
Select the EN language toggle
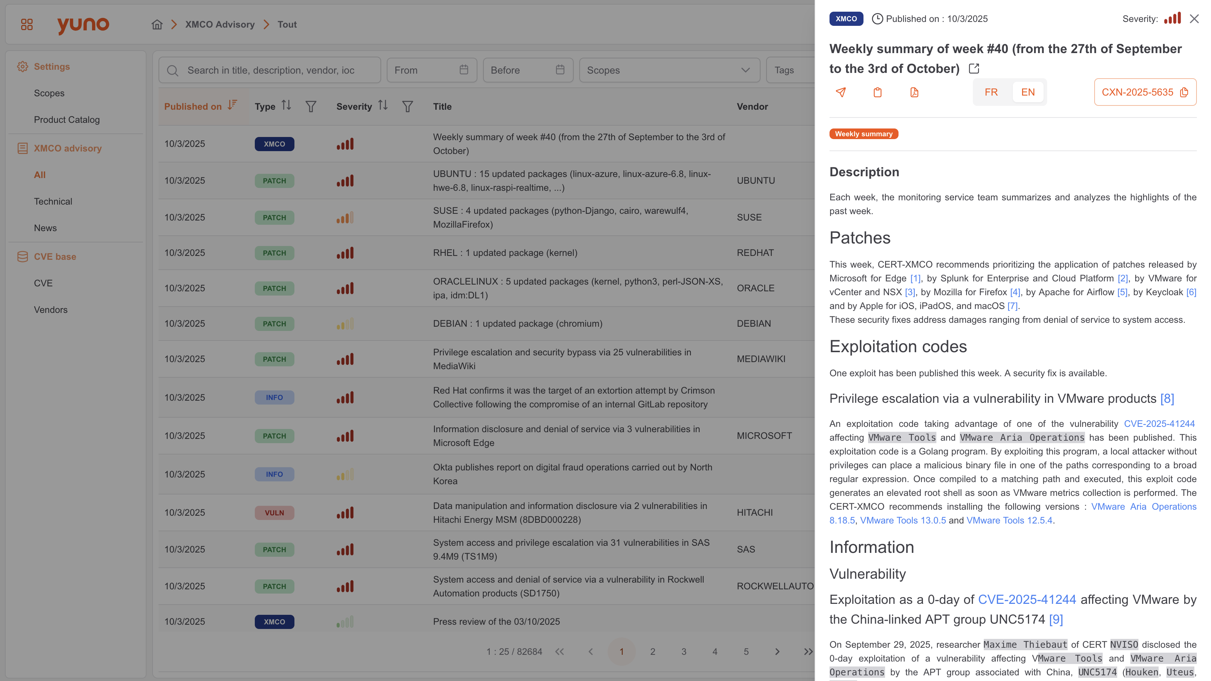click(1028, 92)
